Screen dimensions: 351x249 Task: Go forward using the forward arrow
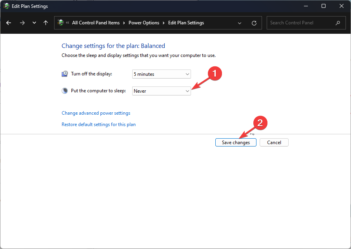coord(22,23)
